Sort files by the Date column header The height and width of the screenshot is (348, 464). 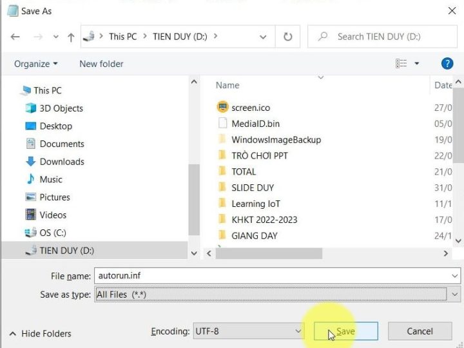click(x=443, y=85)
